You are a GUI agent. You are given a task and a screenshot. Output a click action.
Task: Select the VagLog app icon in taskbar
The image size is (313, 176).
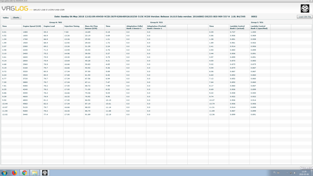click(x=45, y=173)
